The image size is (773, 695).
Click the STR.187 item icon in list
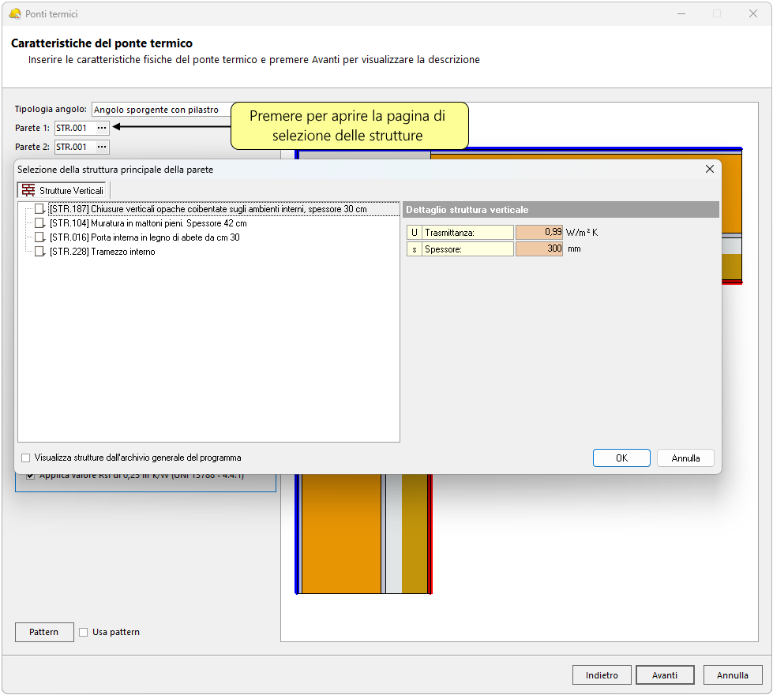click(x=39, y=209)
